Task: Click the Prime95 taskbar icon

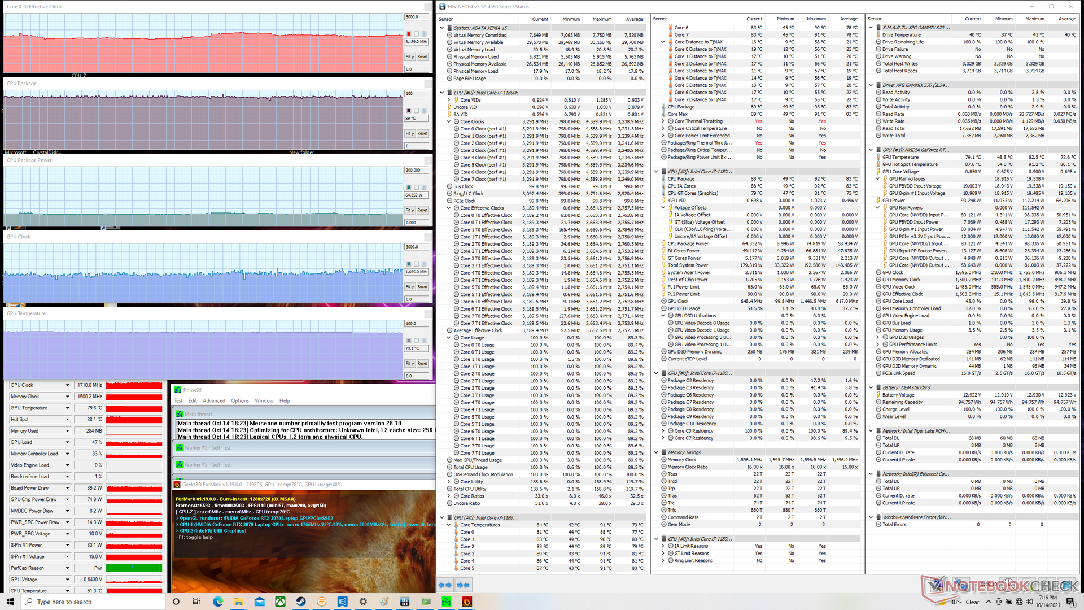Action: click(x=446, y=602)
